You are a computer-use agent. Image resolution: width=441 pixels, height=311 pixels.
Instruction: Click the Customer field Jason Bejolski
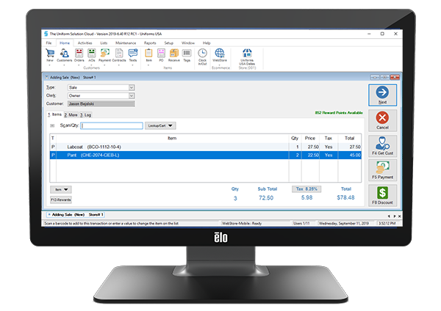point(101,104)
